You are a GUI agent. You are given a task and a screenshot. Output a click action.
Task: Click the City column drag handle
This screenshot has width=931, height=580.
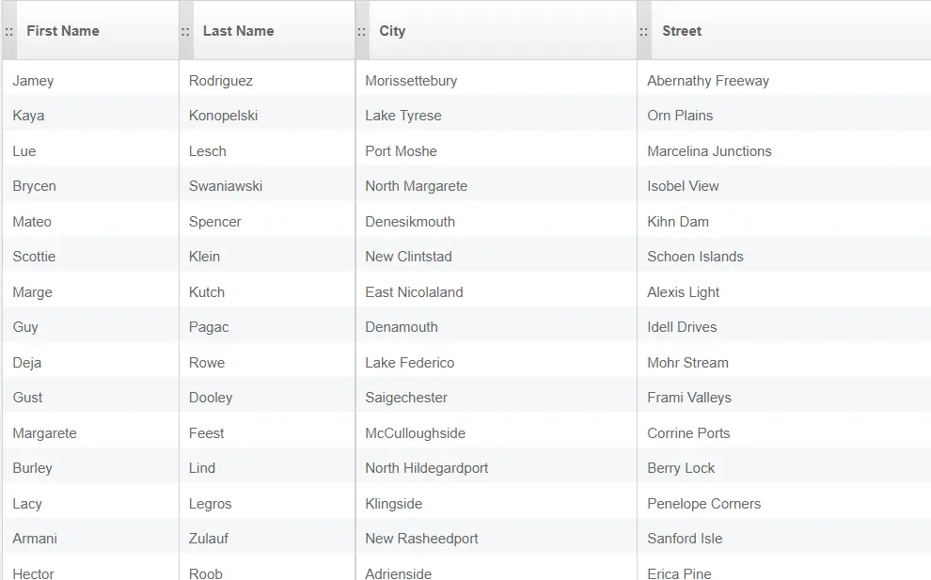362,31
